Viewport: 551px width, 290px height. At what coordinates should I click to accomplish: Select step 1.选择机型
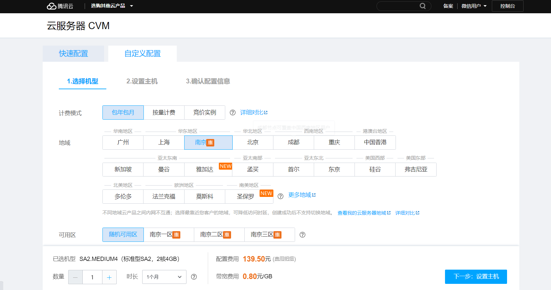coord(82,81)
